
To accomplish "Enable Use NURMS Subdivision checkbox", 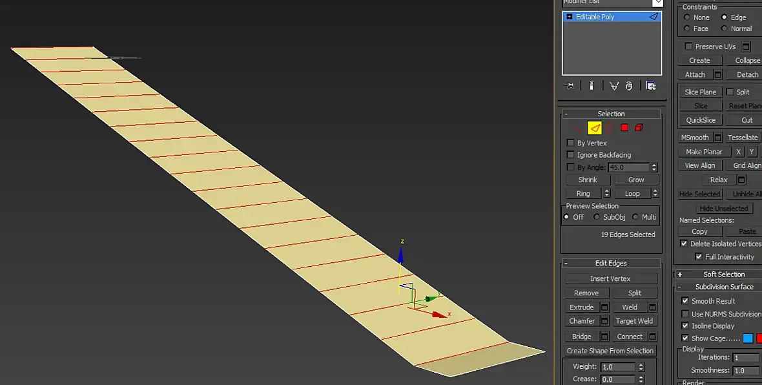I will [685, 313].
